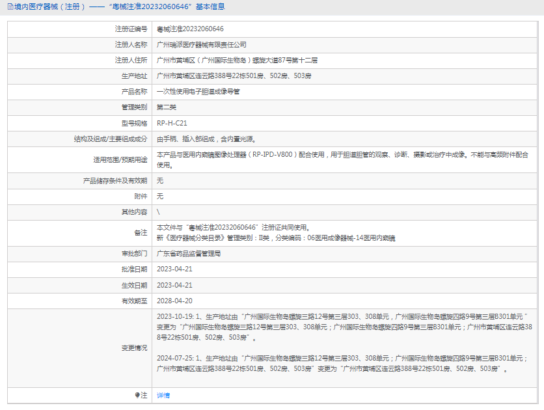This screenshot has width=544, height=410.
Task: Click the 变更情况 label
Action: (134, 348)
